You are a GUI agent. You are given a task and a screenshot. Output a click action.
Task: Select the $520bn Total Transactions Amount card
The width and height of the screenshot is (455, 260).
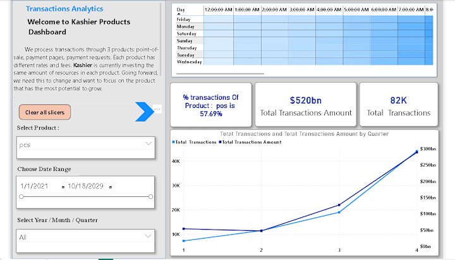pyautogui.click(x=306, y=105)
